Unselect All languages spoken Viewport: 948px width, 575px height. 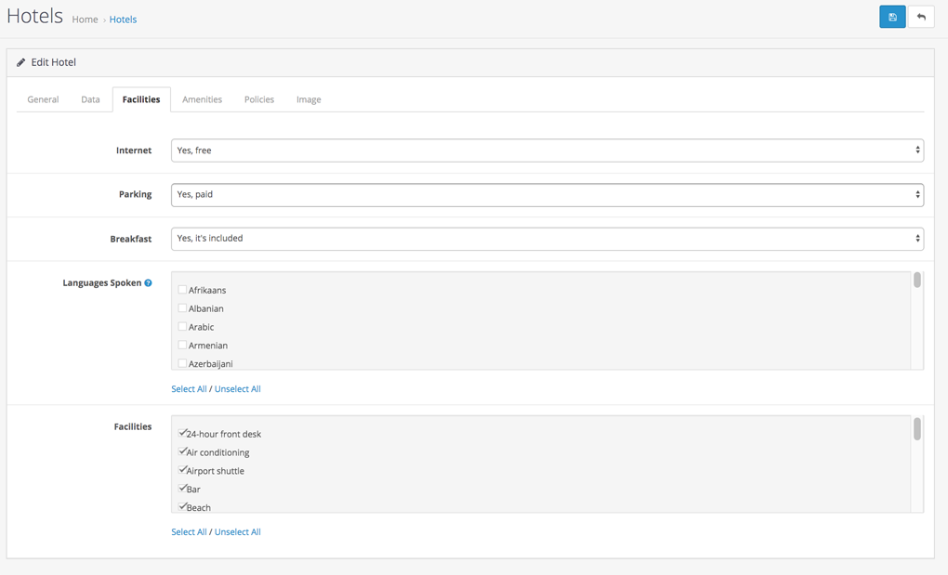[x=238, y=389]
